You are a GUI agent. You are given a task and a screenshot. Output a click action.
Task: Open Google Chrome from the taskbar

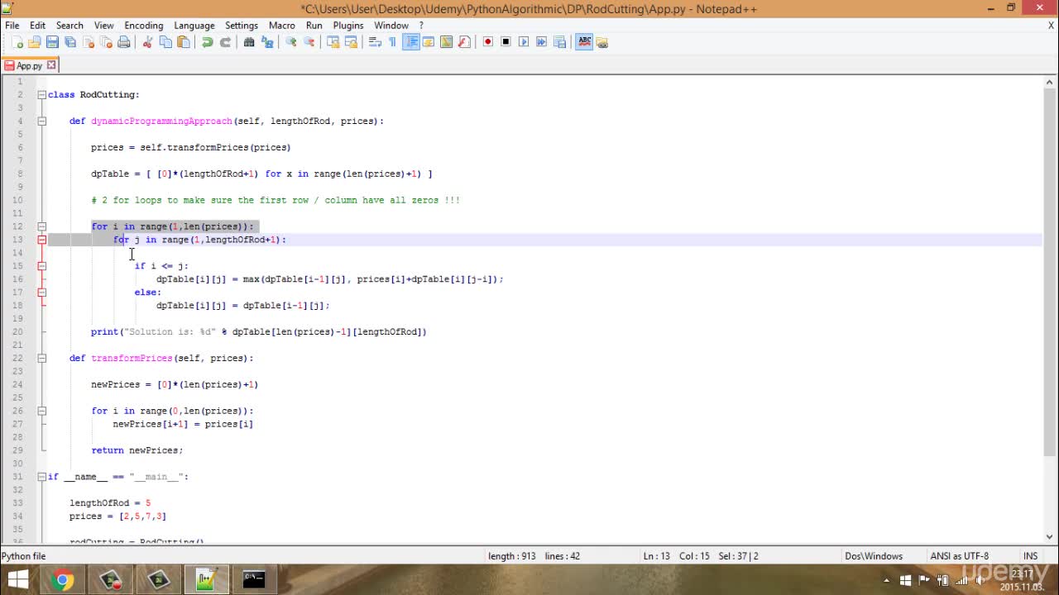62,580
